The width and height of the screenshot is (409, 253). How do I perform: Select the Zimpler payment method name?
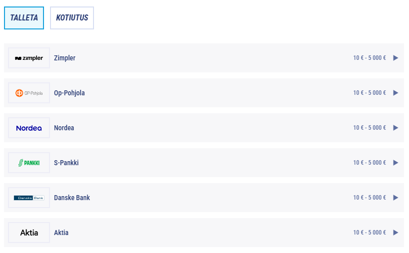pyautogui.click(x=64, y=58)
